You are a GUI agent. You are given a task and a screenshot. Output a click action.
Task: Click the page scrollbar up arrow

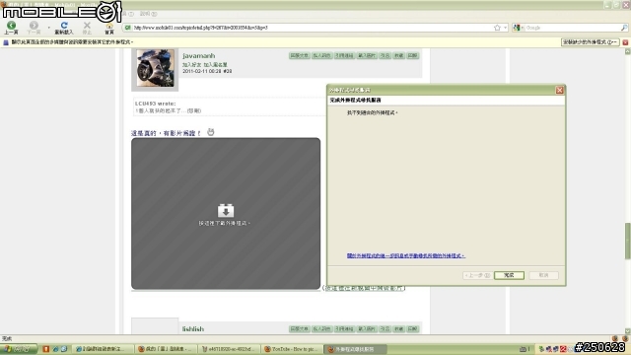pyautogui.click(x=627, y=51)
